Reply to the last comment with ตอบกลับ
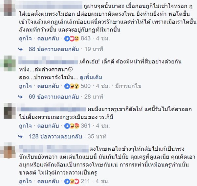Viewport: 197px width, 186px height. click(48, 181)
